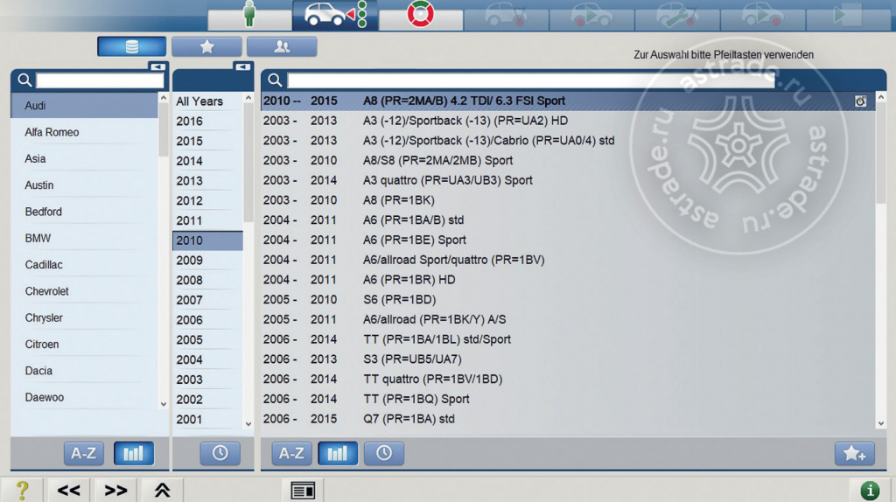This screenshot has height=502, width=896.
Task: Choose year 2001
Action: pos(207,419)
